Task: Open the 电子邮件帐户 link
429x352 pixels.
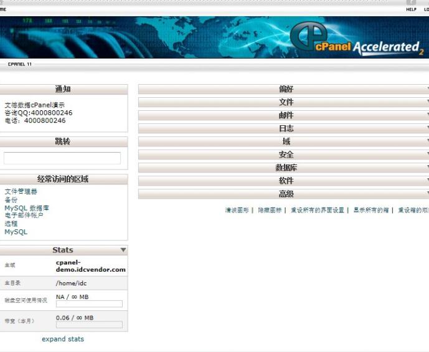Action: 24,215
